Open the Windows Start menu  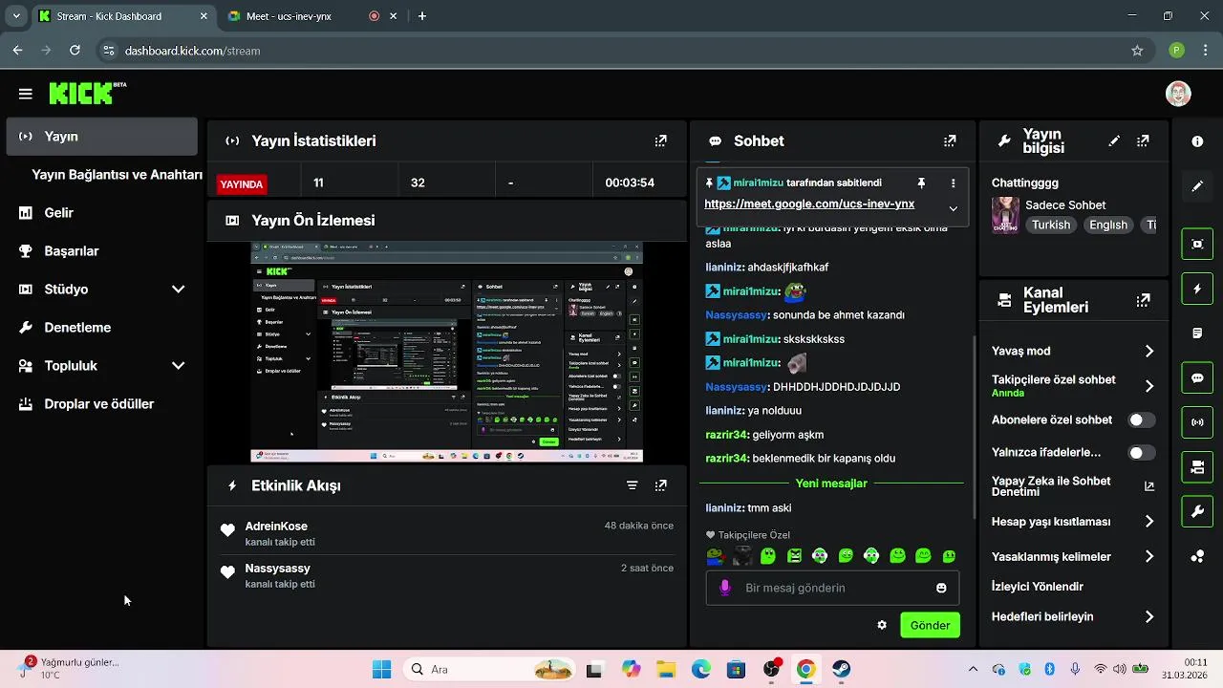pos(381,669)
